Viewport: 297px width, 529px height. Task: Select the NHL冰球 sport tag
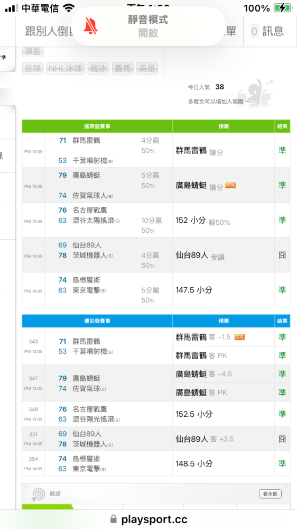66,68
